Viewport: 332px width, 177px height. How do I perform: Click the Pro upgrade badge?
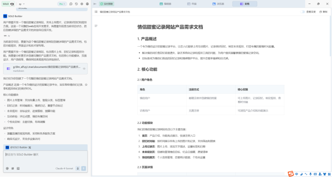pos(62,4)
